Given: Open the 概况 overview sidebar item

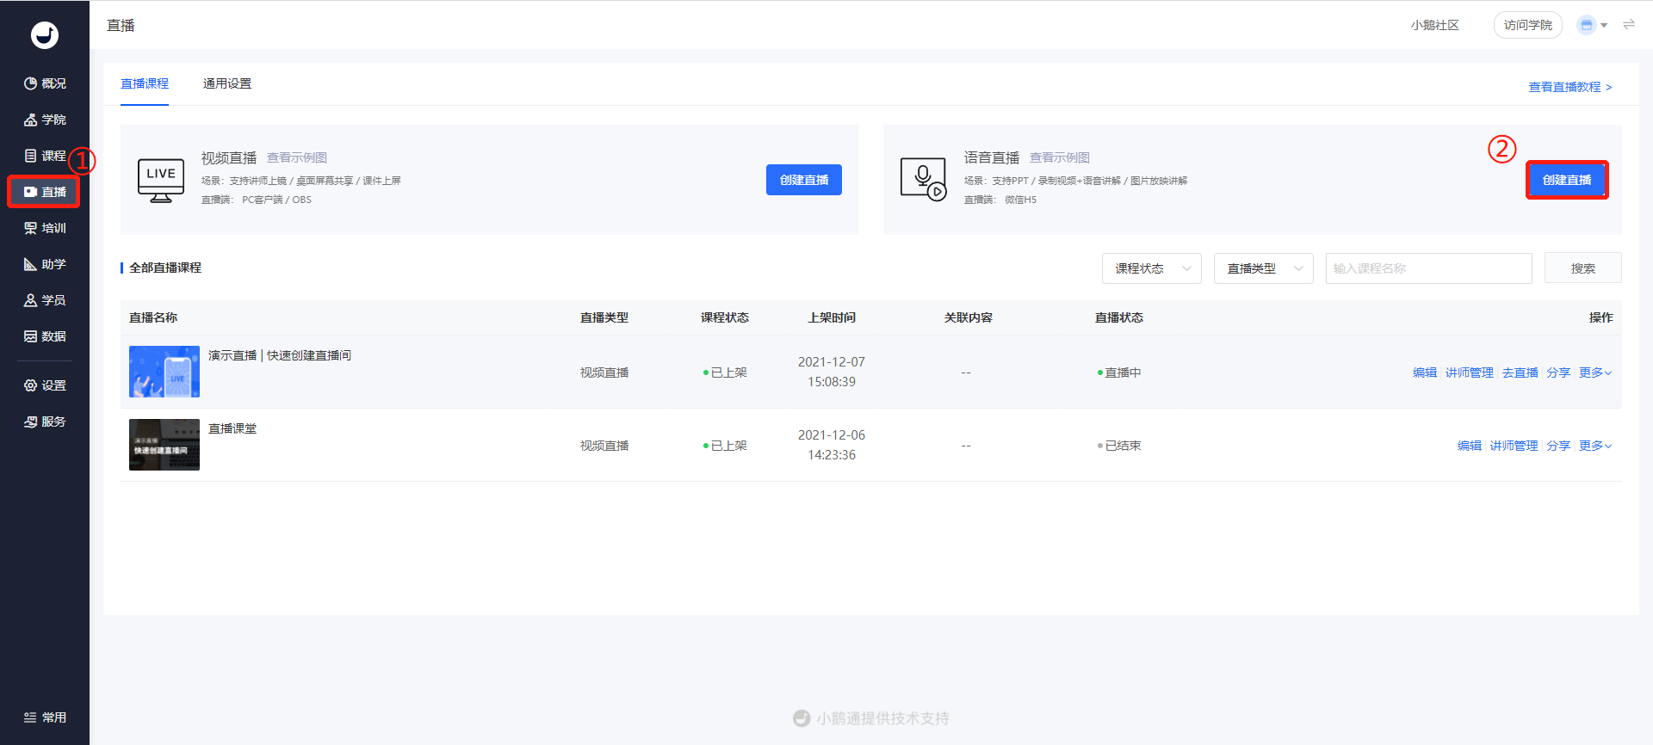Looking at the screenshot, I should pos(45,83).
